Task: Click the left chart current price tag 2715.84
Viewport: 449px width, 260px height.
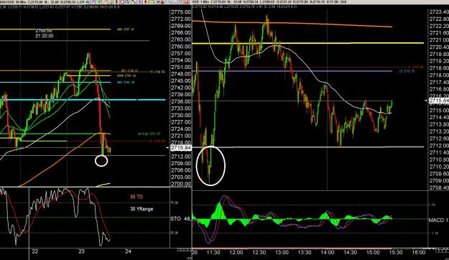Action: tap(181, 148)
